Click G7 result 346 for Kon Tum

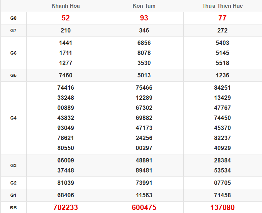[144, 30]
